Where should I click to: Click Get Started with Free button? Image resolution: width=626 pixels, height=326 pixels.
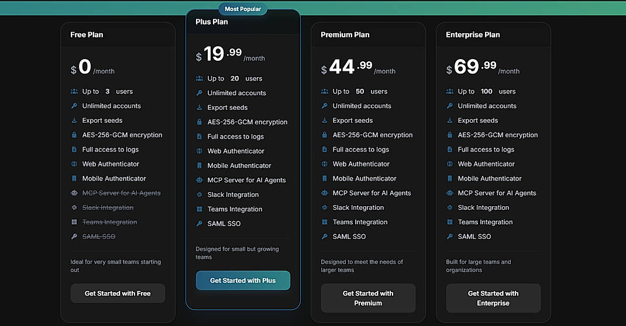tap(118, 293)
